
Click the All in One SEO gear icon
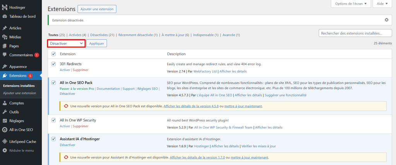click(5, 130)
